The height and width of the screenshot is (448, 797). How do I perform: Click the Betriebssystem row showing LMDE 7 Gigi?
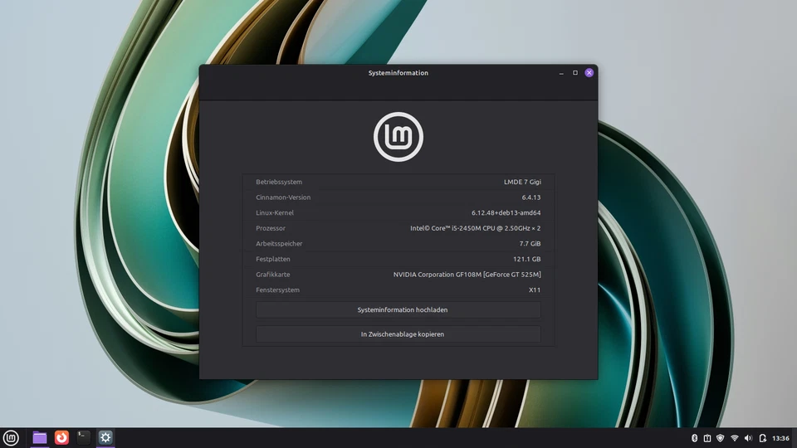click(398, 182)
